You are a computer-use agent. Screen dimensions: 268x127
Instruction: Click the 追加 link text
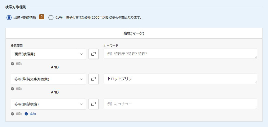click(33, 114)
